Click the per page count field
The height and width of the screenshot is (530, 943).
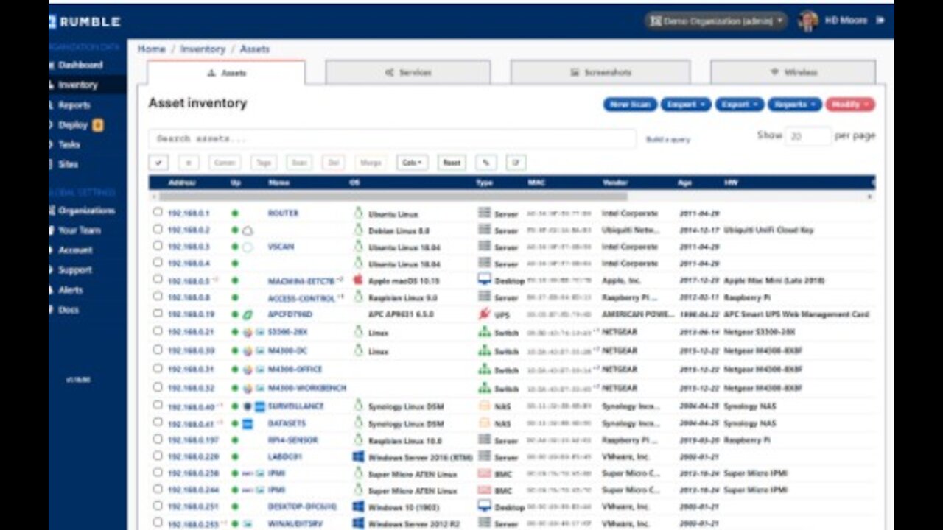(807, 136)
